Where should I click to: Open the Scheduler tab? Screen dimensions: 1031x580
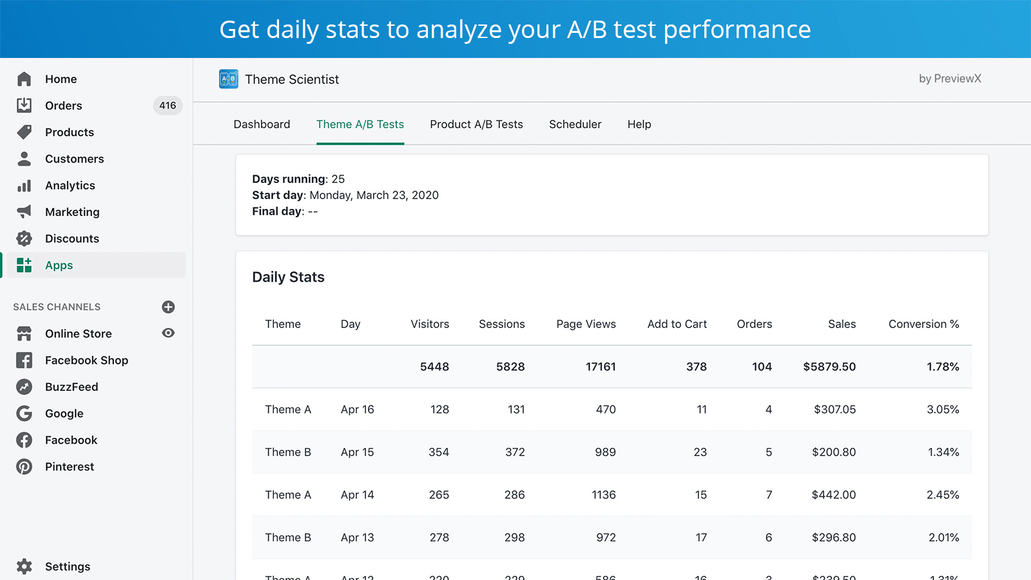point(575,124)
